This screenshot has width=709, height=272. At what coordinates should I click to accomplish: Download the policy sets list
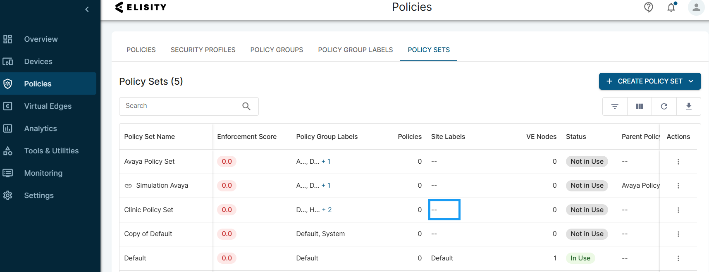coord(689,106)
